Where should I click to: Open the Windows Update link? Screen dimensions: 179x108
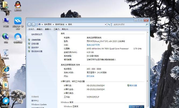39,104
